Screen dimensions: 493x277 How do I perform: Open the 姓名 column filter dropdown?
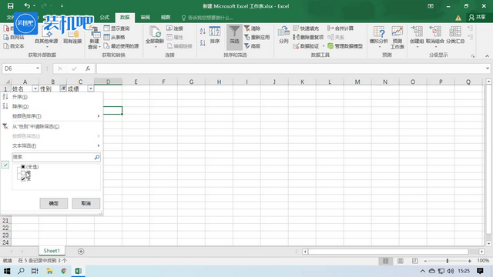35,89
